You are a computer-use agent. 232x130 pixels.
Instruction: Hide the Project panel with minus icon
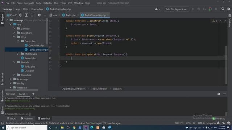[x=45, y=15]
